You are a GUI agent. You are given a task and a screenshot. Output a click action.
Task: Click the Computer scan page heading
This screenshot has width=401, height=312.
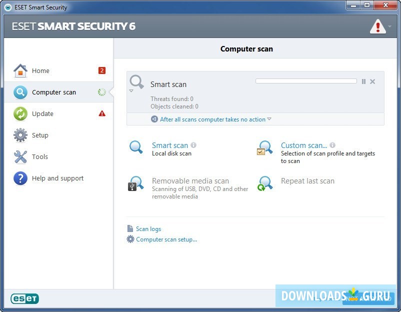[x=246, y=49]
